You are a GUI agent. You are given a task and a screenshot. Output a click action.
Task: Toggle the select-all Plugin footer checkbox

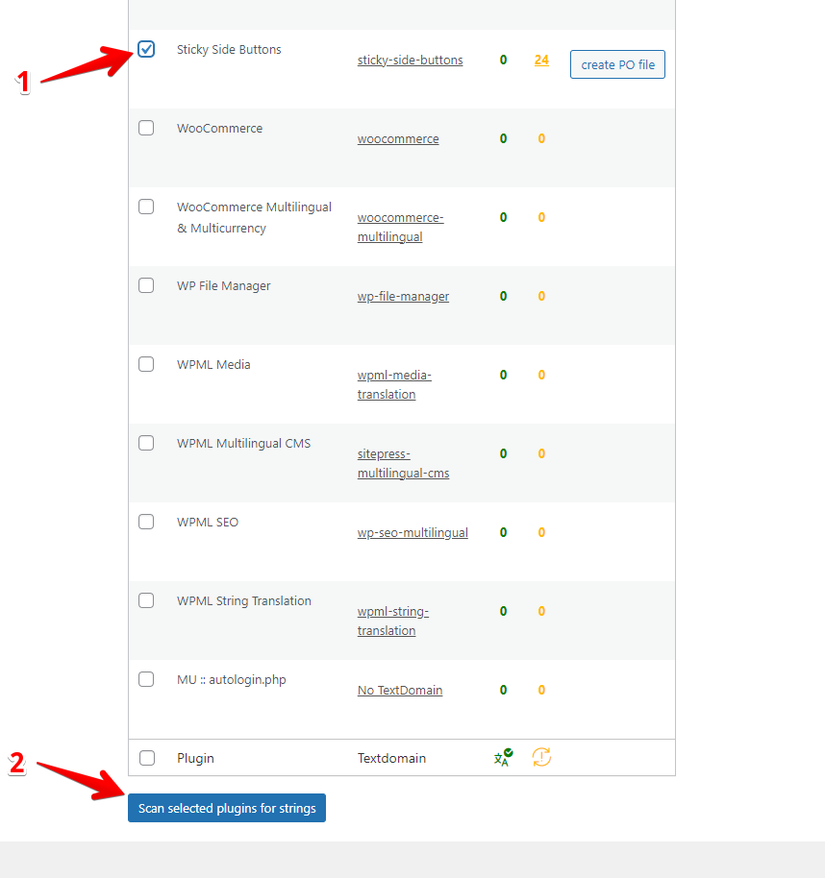[x=147, y=758]
